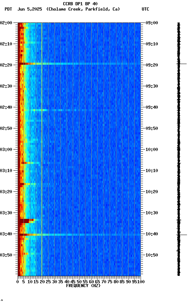The height and width of the screenshot is (304, 194).
Task: Click the PDT time label 03:30
Action: (6, 213)
